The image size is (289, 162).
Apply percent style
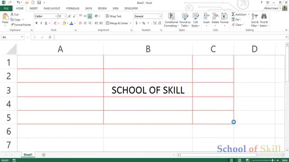144,23
